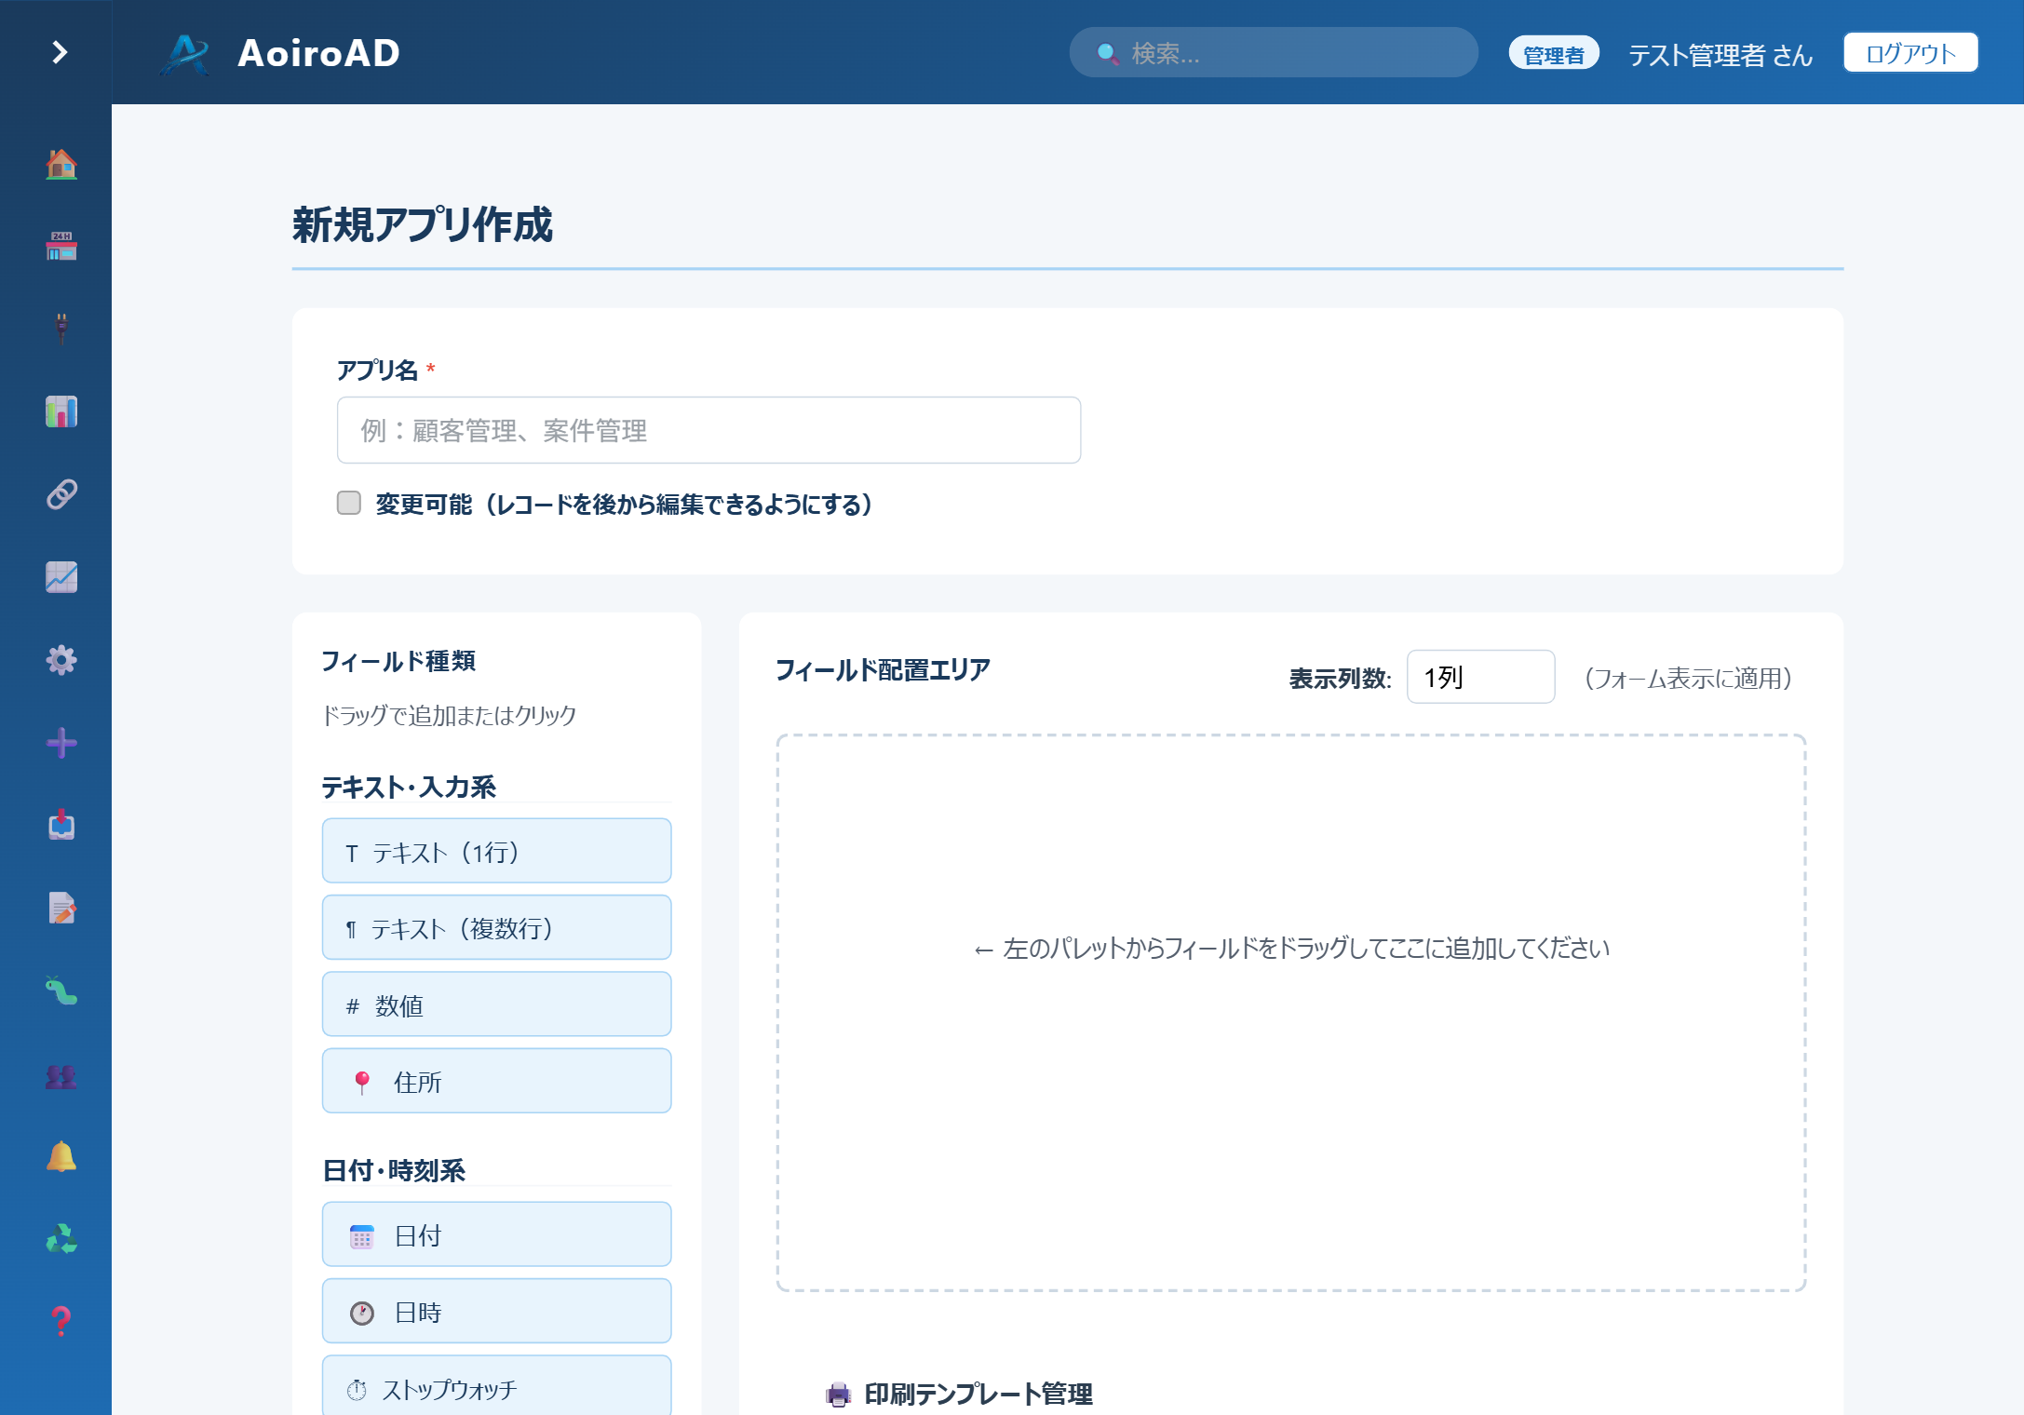Click the 管理者 badge

[1554, 54]
